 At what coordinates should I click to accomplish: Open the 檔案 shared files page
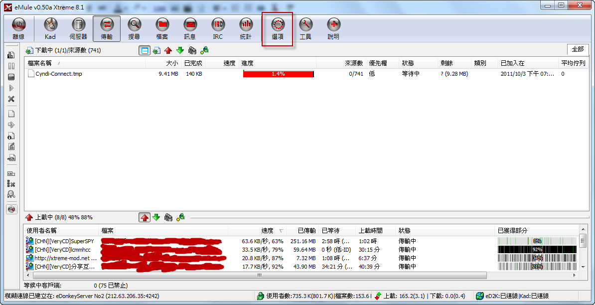click(x=162, y=29)
